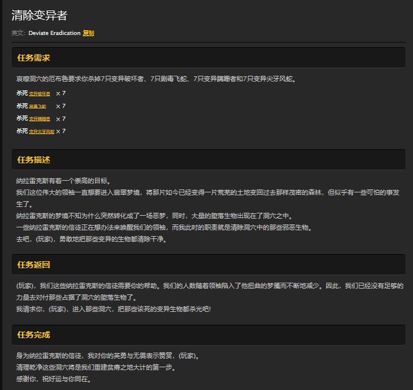Click the 任务返回 section heading
Image resolution: width=413 pixels, height=390 pixels.
point(33,265)
